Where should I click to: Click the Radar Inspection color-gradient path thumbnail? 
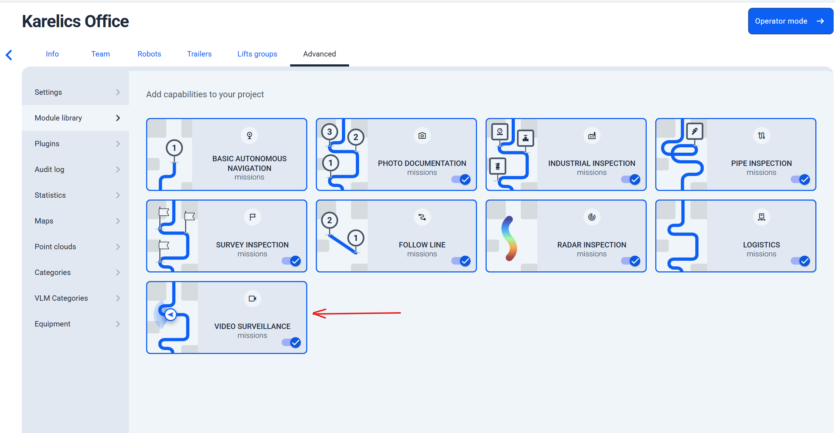pos(510,238)
